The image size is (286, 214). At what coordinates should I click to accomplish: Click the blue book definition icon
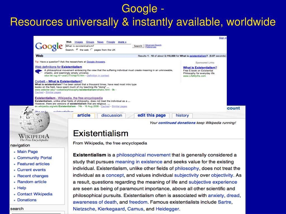39,72
